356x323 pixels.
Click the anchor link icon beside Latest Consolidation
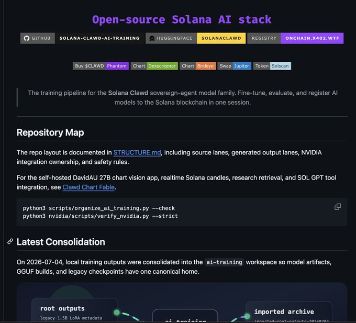click(10, 241)
